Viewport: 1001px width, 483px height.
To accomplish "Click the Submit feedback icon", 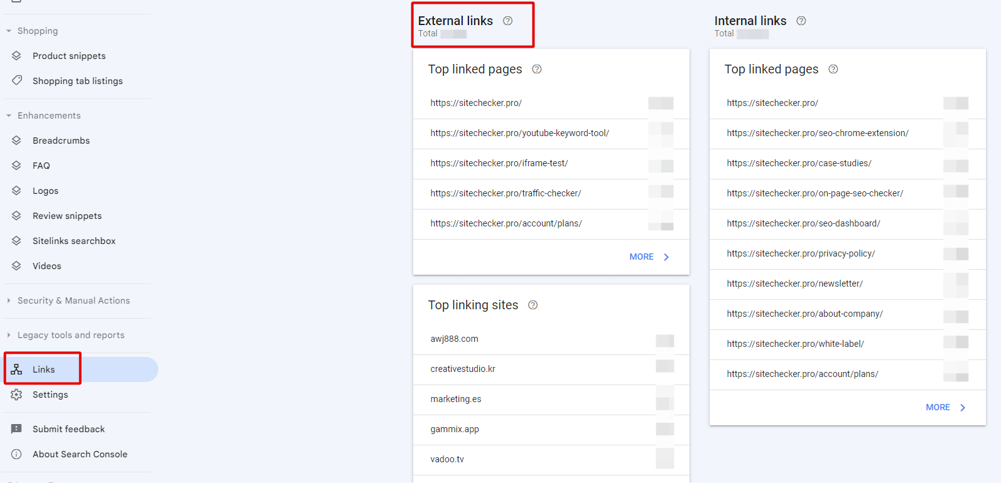I will (x=17, y=429).
